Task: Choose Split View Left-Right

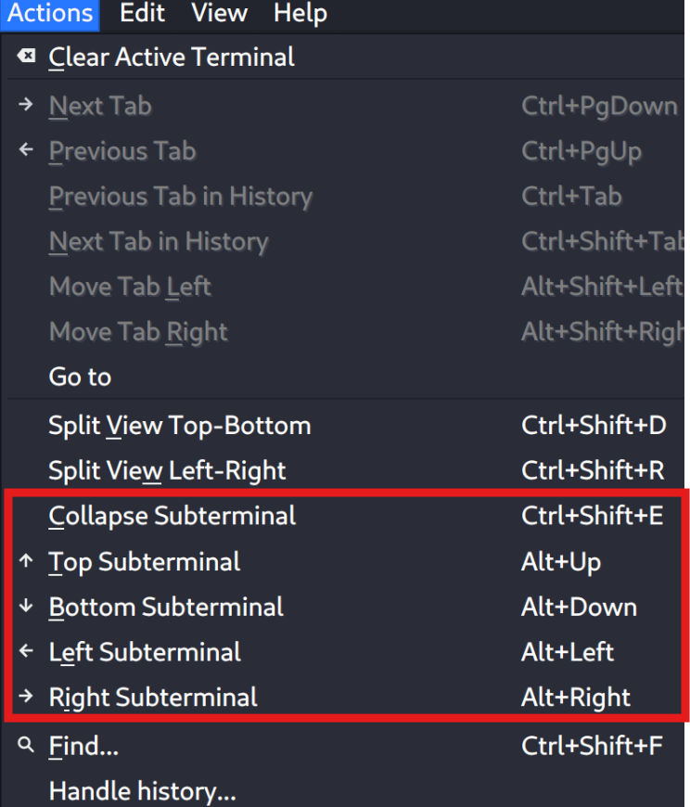Action: click(x=167, y=470)
